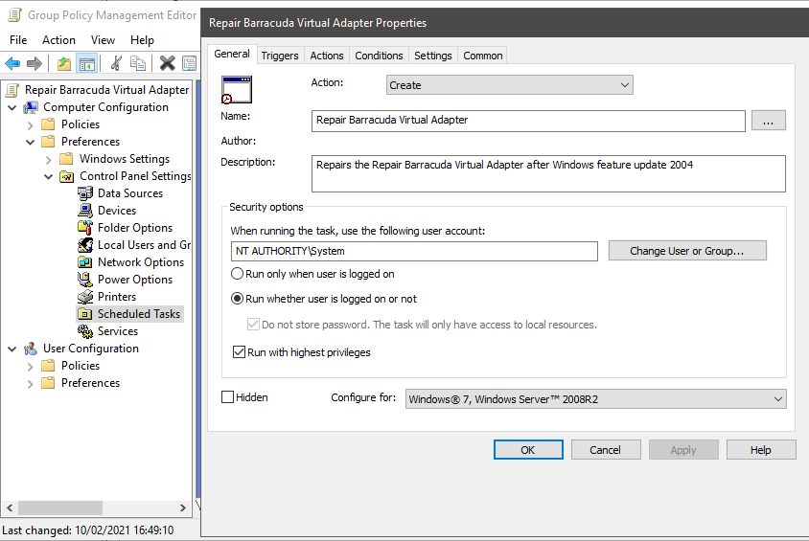Click the Properties toolbar icon
Viewport: 809px width, 541px height.
tap(190, 63)
